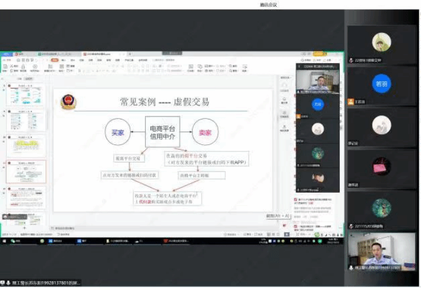Select the presenter's video tile at bottom right
Image resolution: width=421 pixels, height=288 pixels.
[382, 253]
